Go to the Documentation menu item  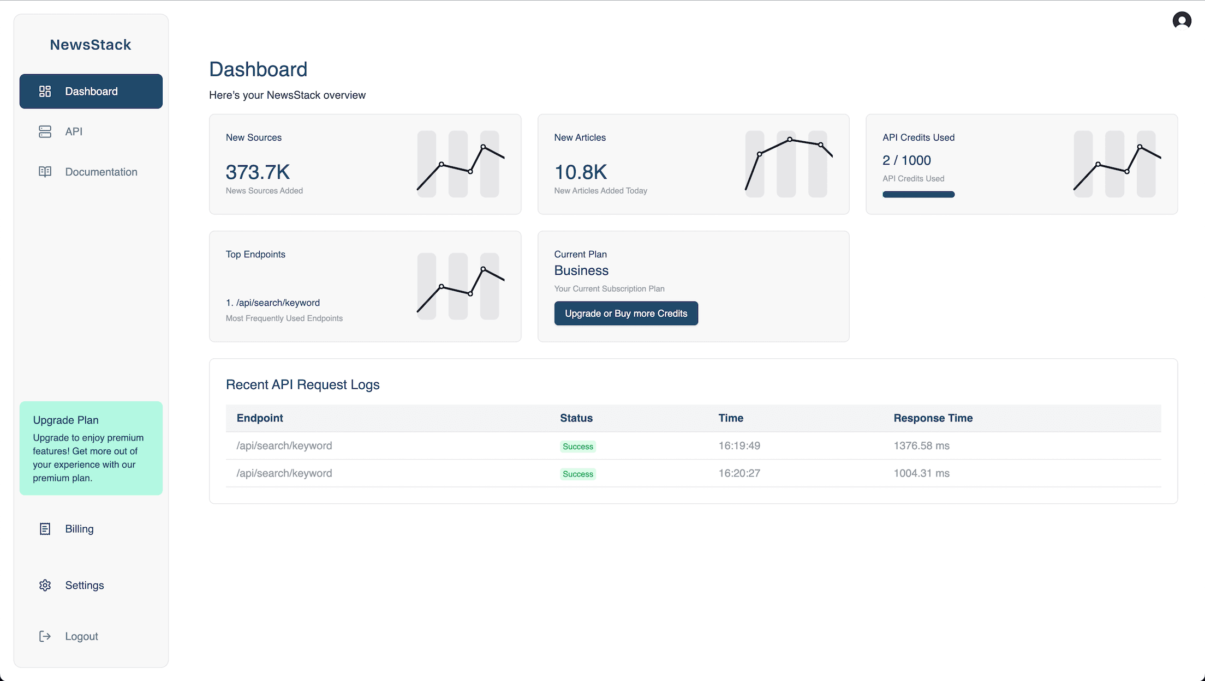coord(101,172)
